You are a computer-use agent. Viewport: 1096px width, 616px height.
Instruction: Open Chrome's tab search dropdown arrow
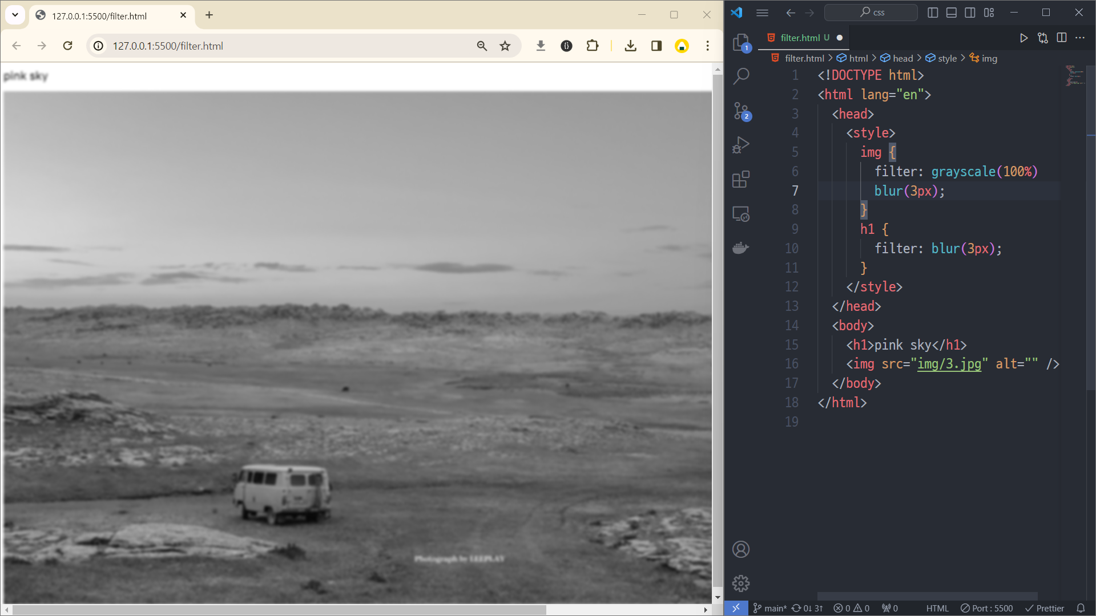pyautogui.click(x=15, y=15)
